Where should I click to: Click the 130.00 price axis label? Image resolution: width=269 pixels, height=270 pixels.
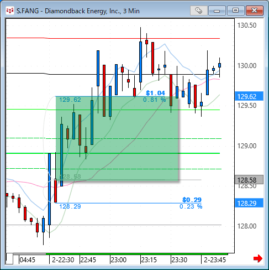[247, 66]
